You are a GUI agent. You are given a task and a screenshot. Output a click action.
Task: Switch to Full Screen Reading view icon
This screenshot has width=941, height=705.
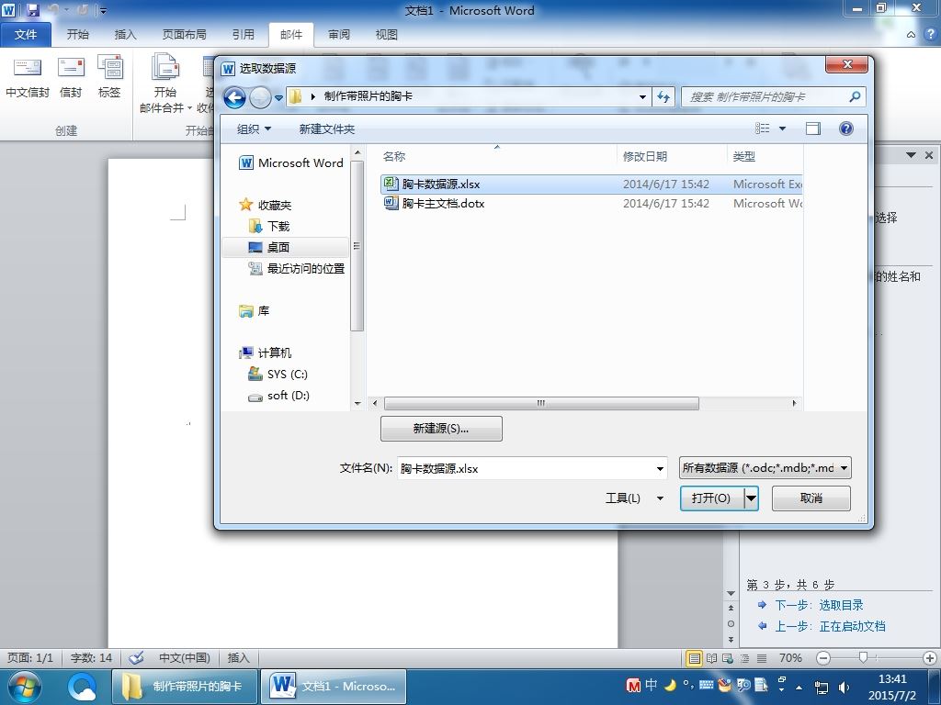coord(712,658)
